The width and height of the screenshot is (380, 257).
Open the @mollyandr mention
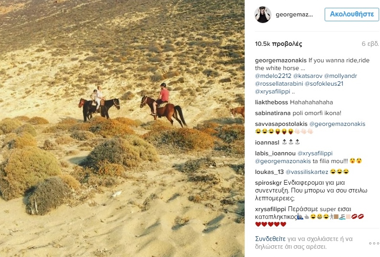pyautogui.click(x=341, y=76)
